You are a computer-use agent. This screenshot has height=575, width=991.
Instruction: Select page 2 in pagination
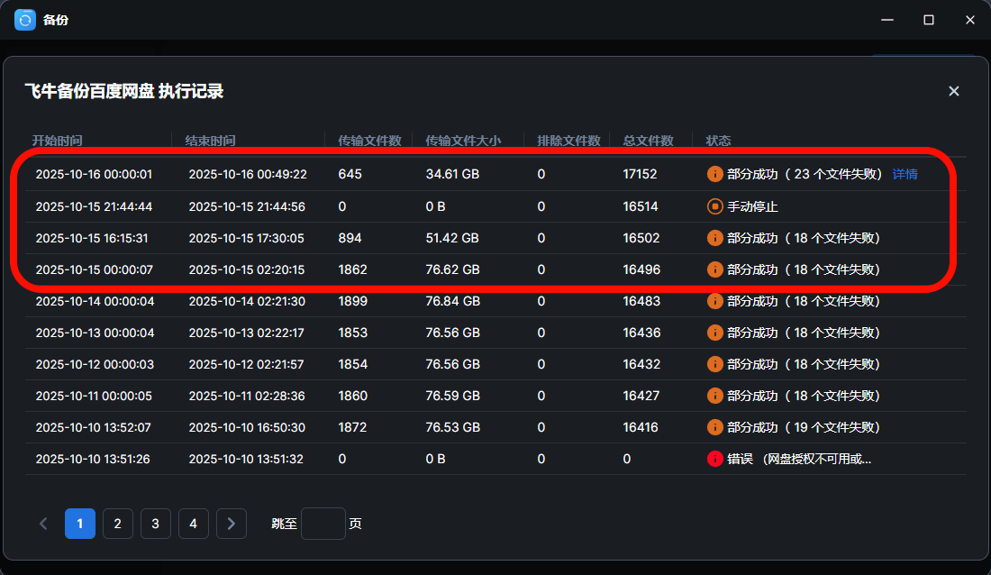pyautogui.click(x=118, y=524)
